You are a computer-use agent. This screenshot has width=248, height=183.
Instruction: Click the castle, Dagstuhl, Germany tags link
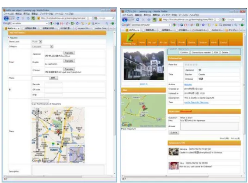(196, 102)
